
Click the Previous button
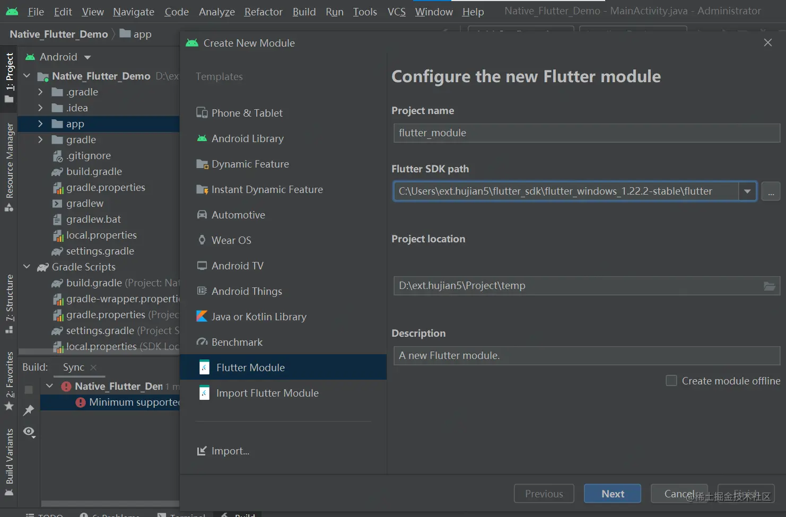[x=544, y=494]
